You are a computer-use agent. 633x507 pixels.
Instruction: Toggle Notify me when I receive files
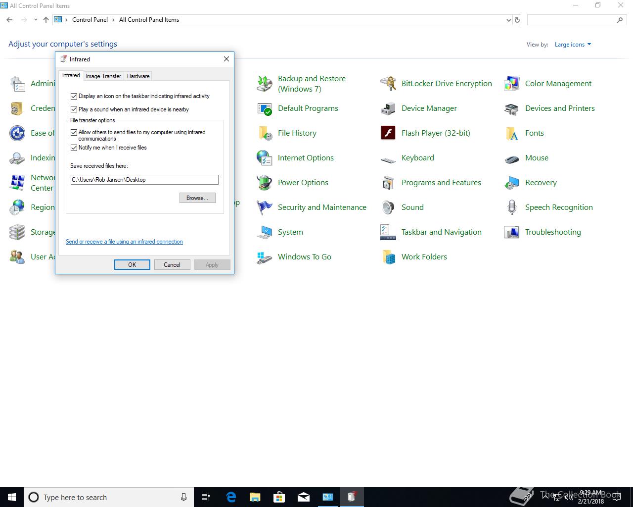[74, 148]
